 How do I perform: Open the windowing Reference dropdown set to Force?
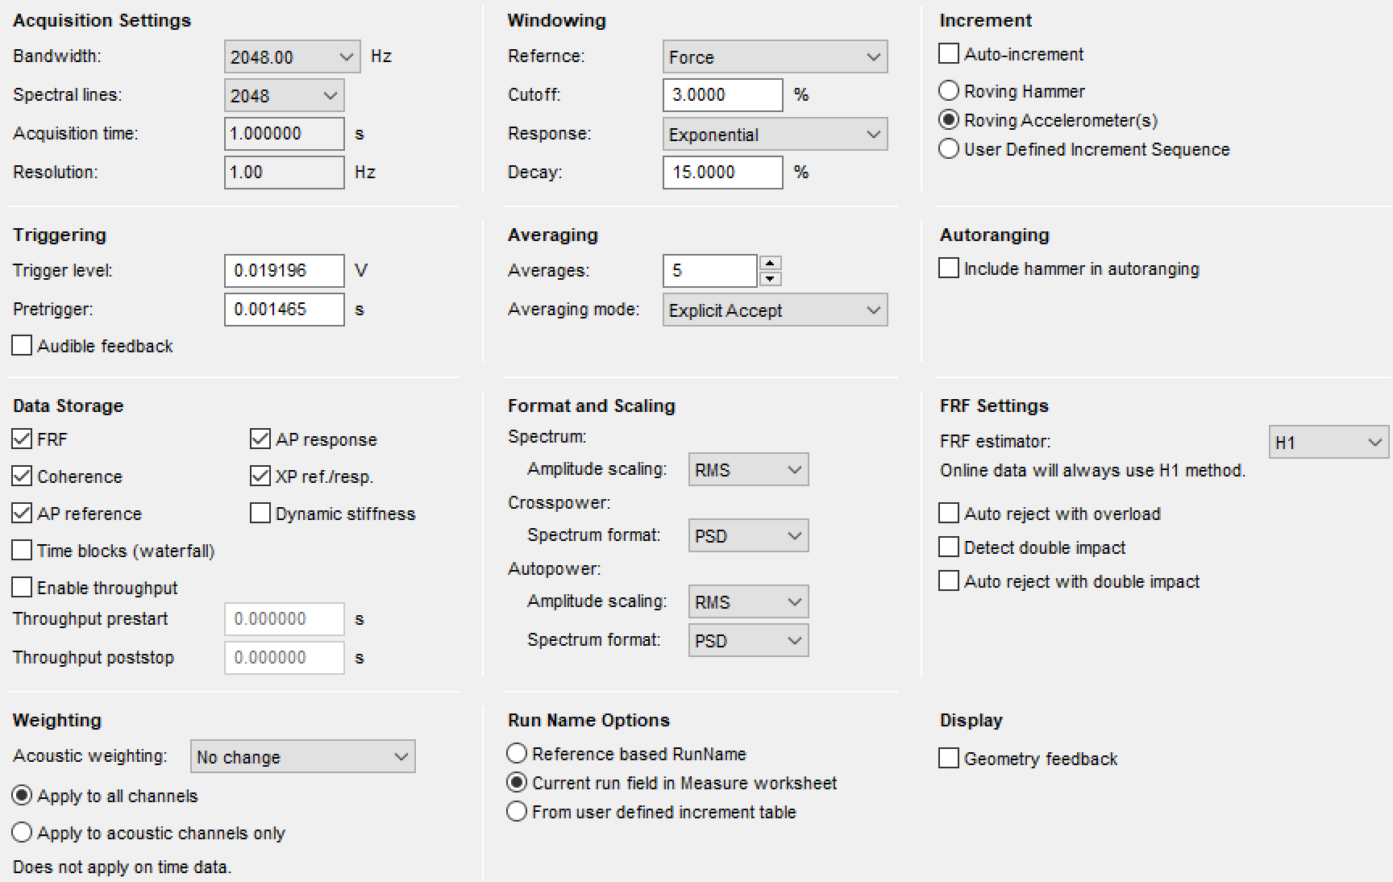775,56
